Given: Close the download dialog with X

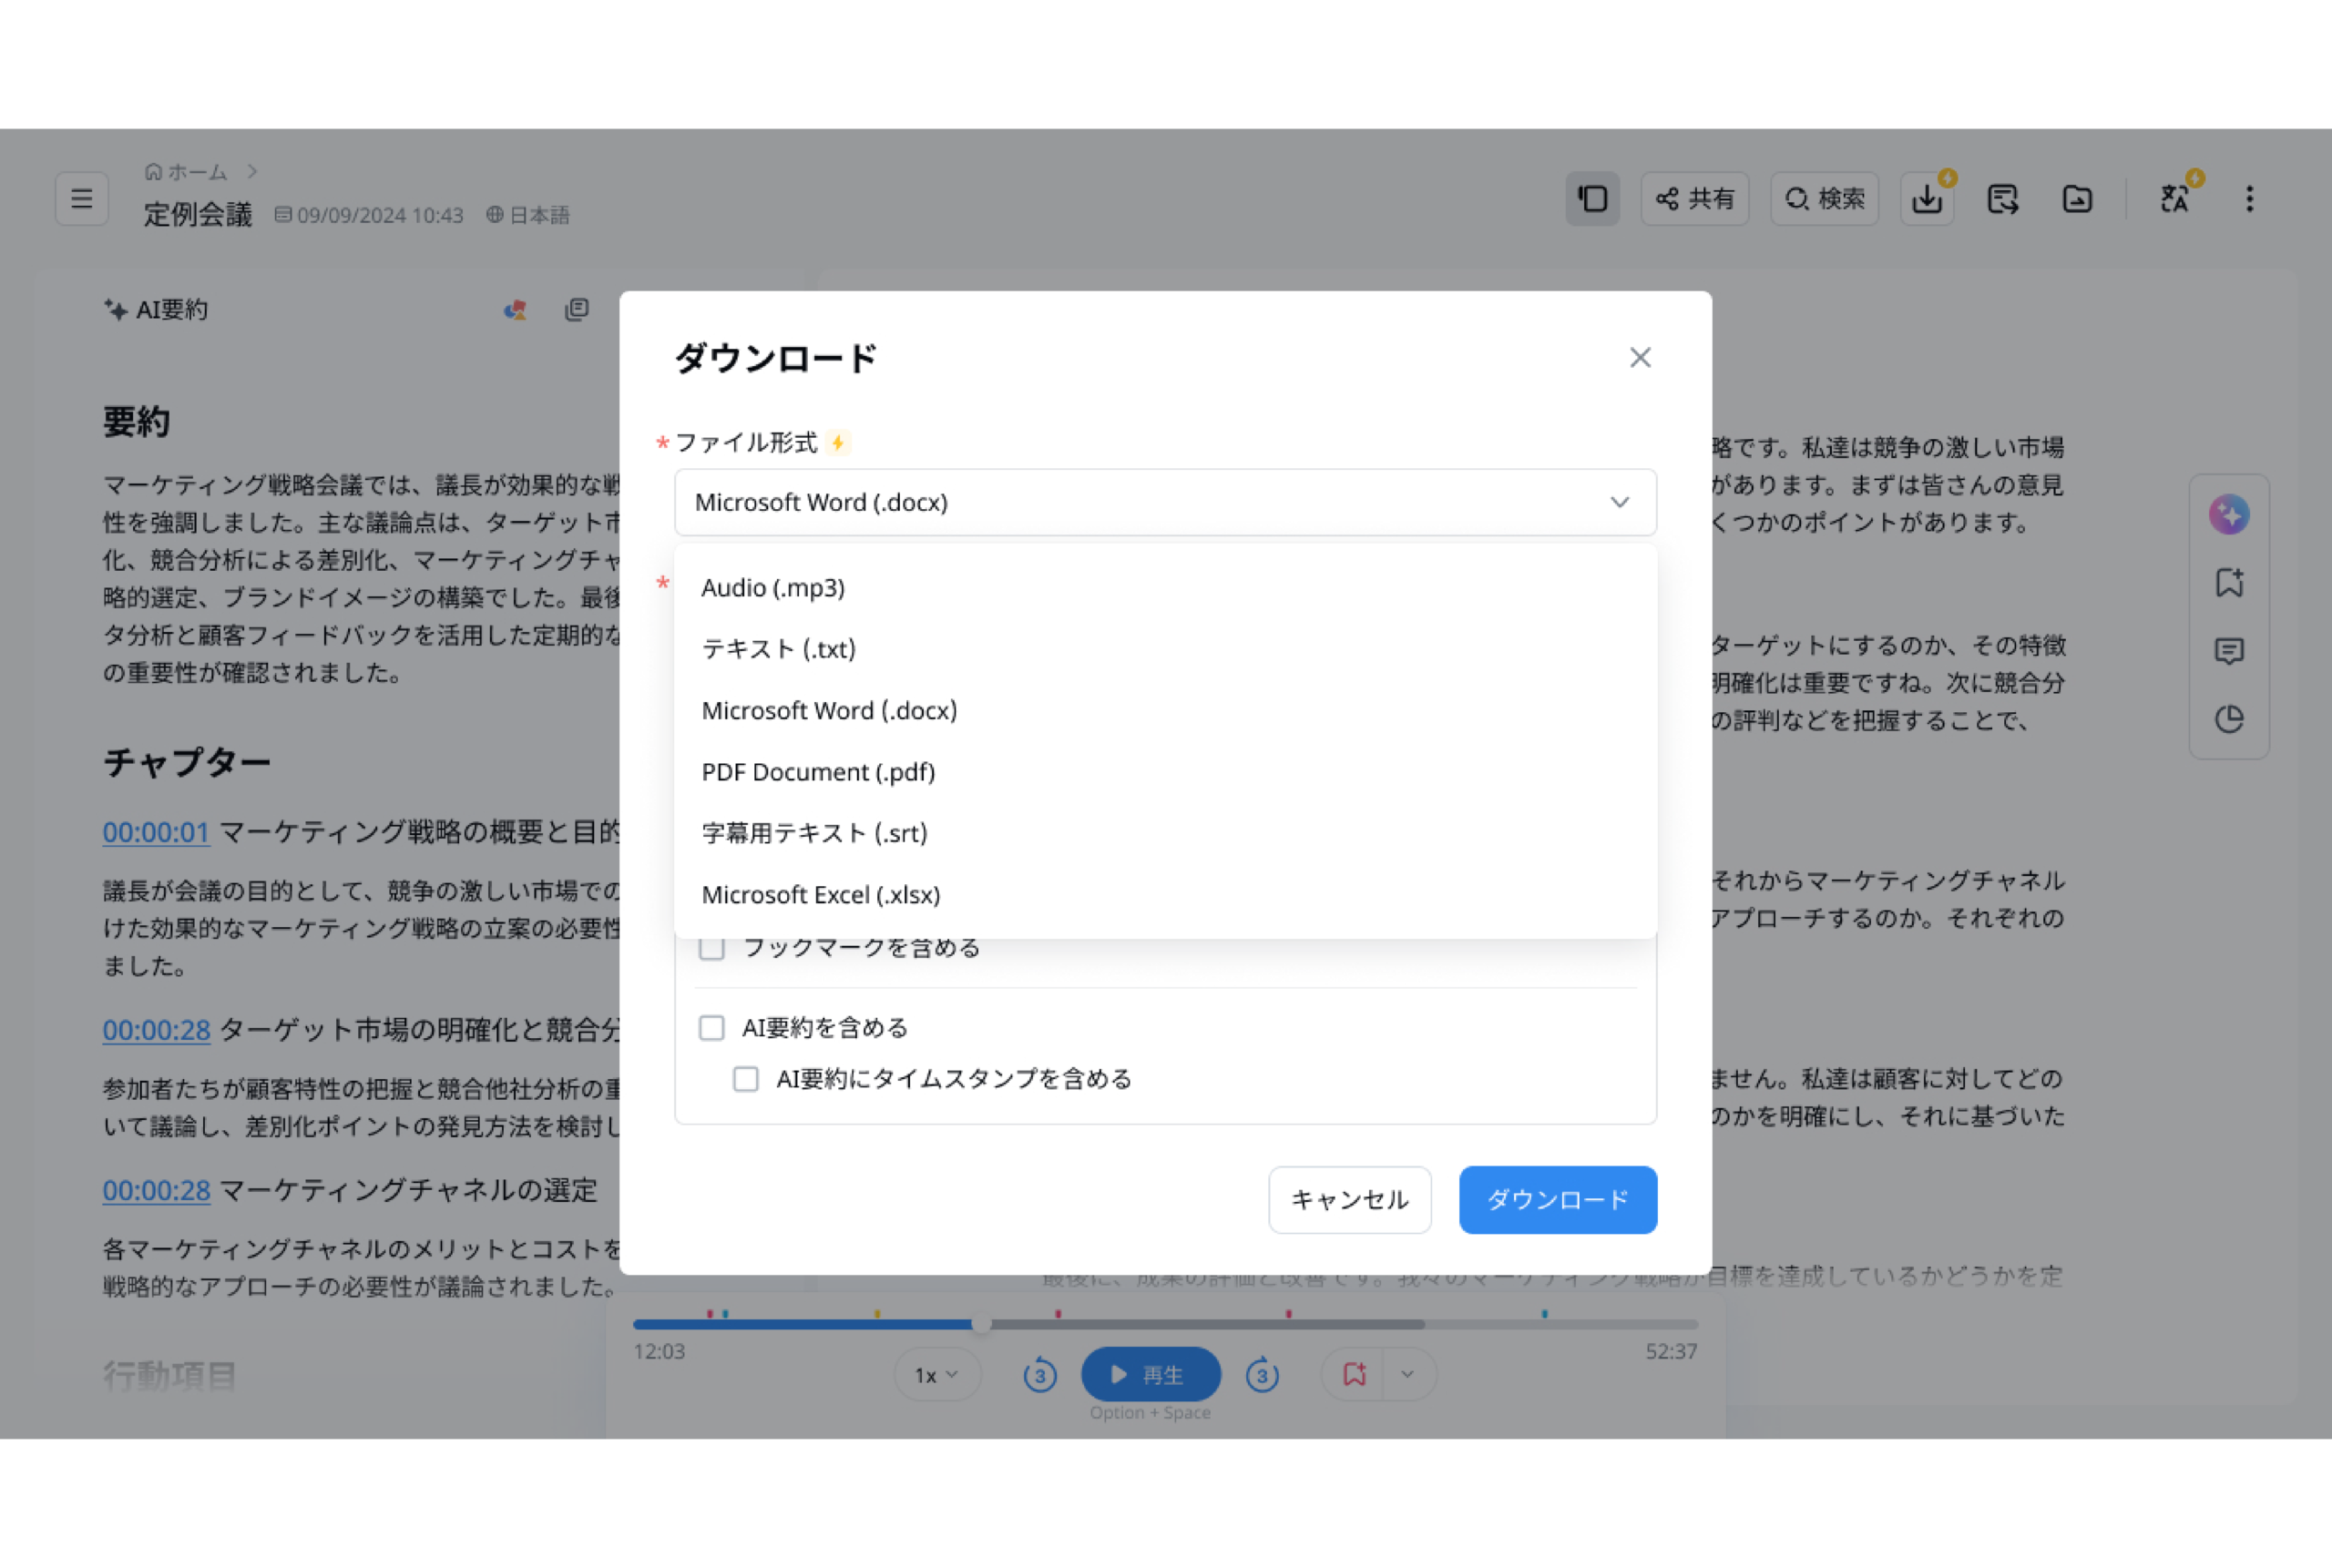Looking at the screenshot, I should [x=1640, y=358].
